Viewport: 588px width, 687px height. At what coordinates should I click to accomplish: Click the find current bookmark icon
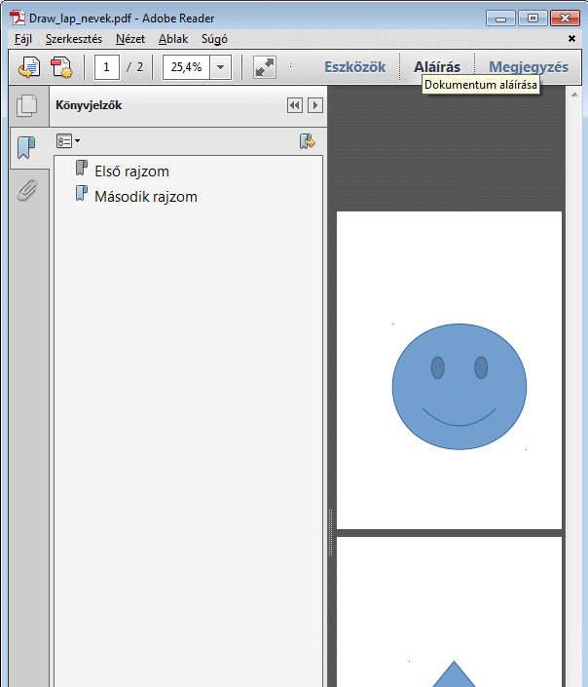pyautogui.click(x=308, y=141)
